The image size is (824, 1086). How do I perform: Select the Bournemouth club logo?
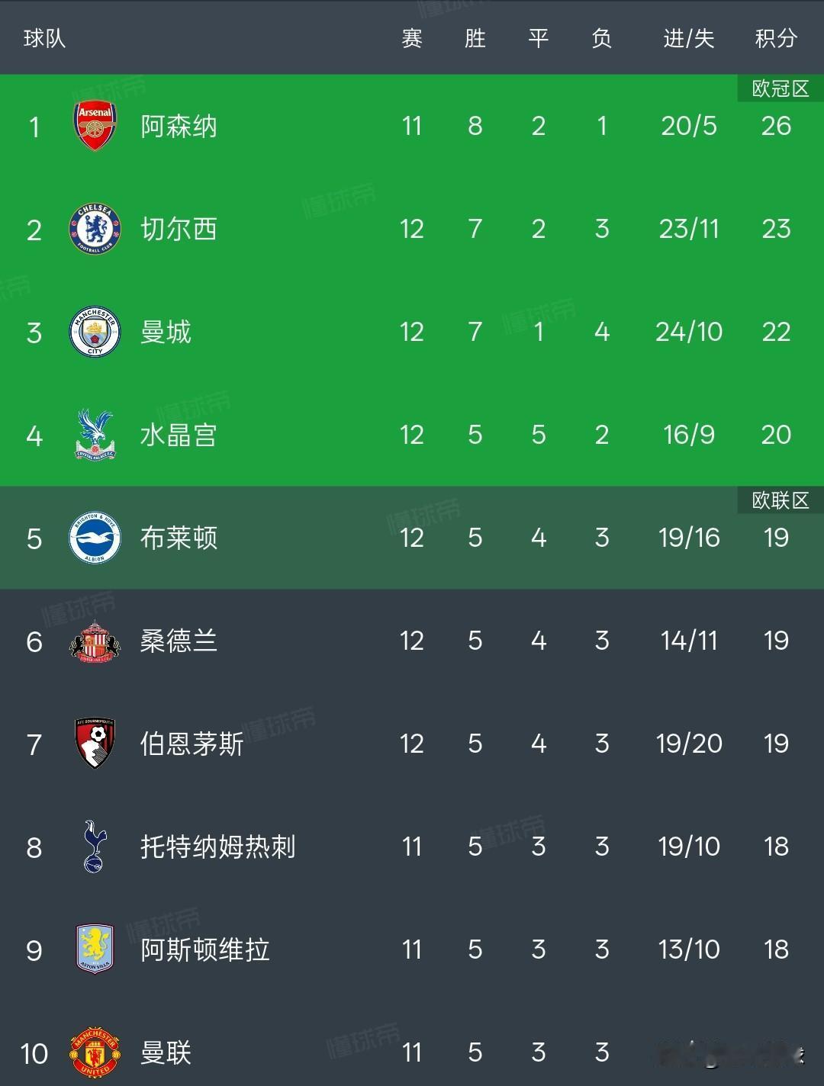pos(95,744)
